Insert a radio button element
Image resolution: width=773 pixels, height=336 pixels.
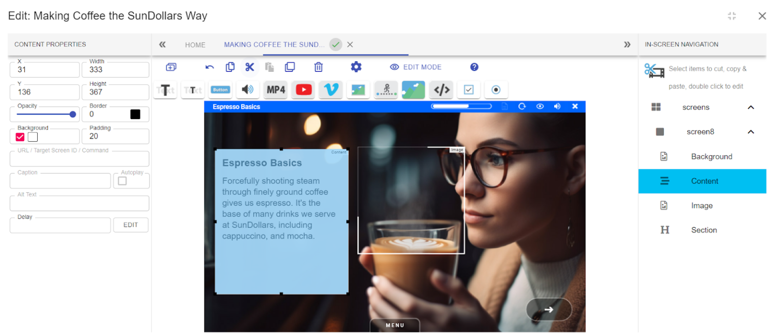coord(496,89)
